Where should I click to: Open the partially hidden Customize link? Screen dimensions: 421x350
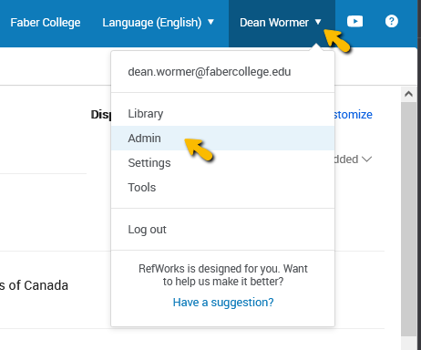pyautogui.click(x=354, y=115)
